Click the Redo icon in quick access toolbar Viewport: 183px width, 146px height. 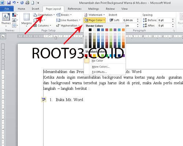22,3
